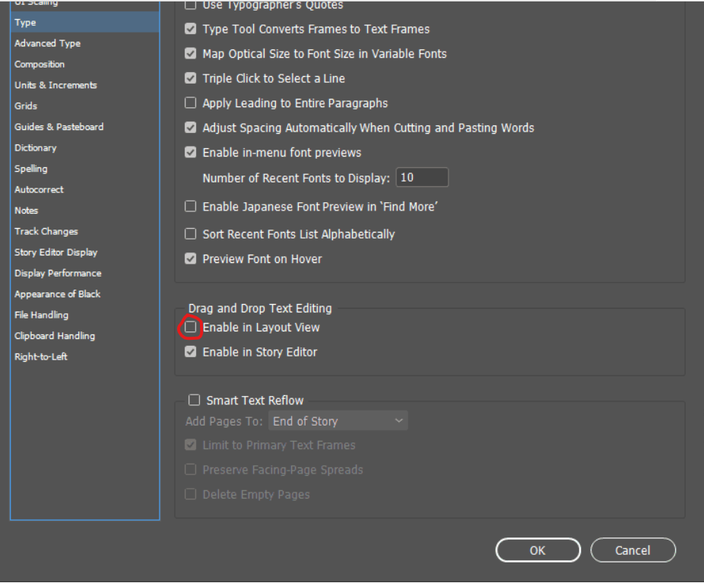Screen dimensions: 704x583
Task: Toggle the Smart Text Reflow checkbox
Action: pos(195,401)
